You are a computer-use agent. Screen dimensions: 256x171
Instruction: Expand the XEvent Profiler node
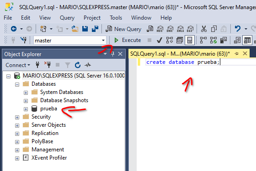(17, 158)
